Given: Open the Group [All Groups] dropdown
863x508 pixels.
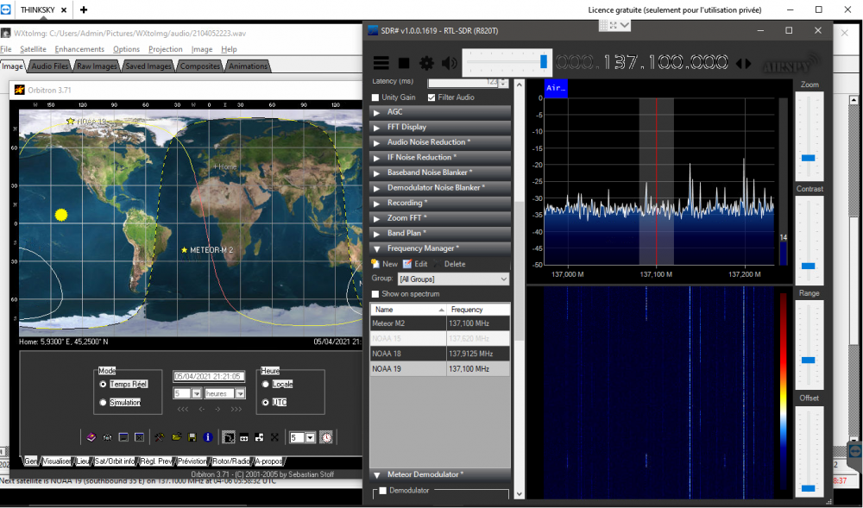Looking at the screenshot, I should [453, 279].
